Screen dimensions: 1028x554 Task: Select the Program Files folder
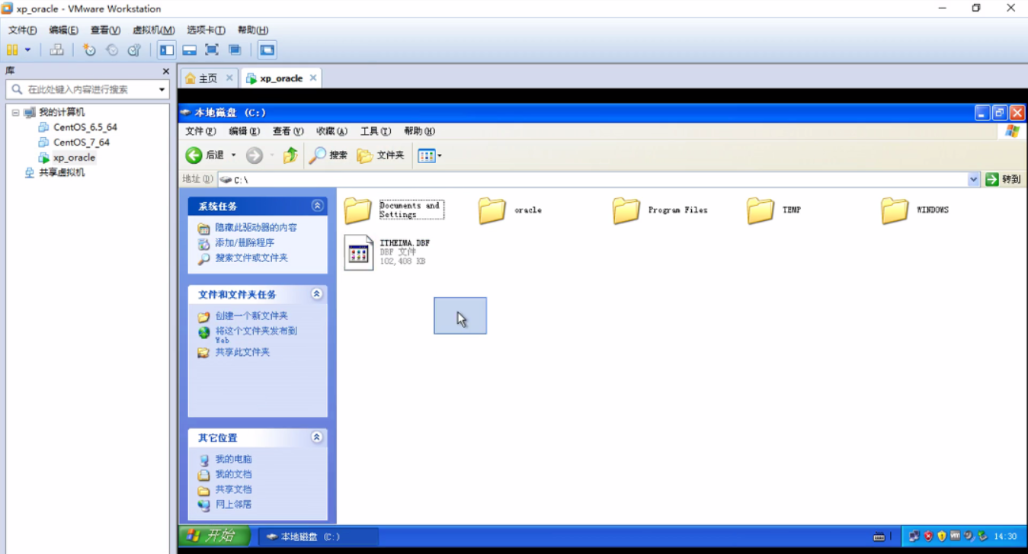(x=661, y=210)
